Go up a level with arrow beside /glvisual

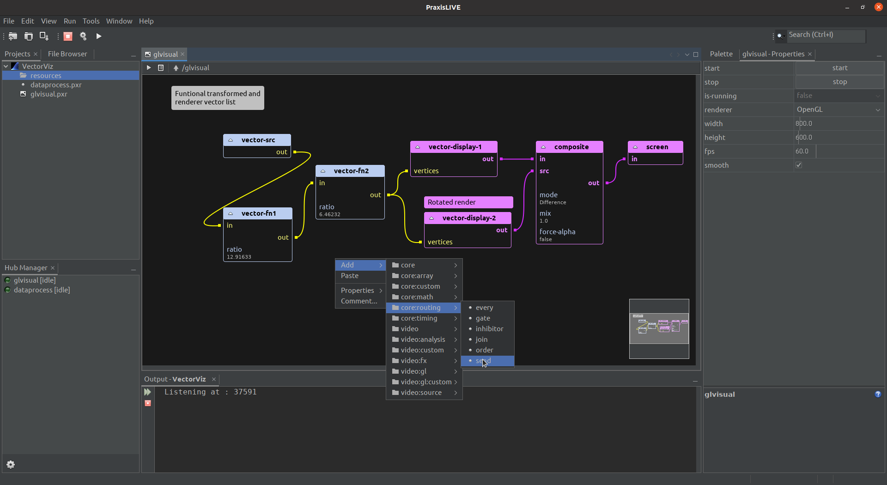pyautogui.click(x=176, y=68)
